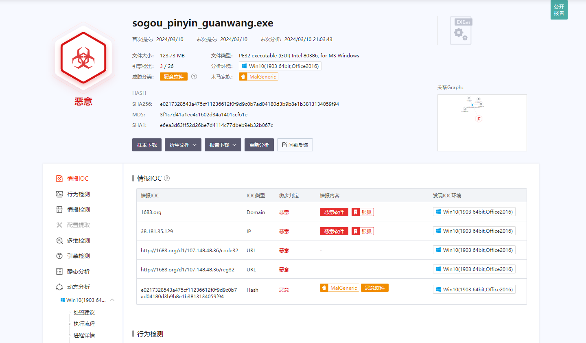Click the 情报检测 sidebar icon
Screen dimensions: 586x343
pyautogui.click(x=59, y=210)
